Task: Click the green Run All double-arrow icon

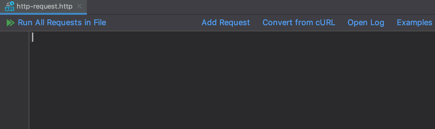Action: 10,23
